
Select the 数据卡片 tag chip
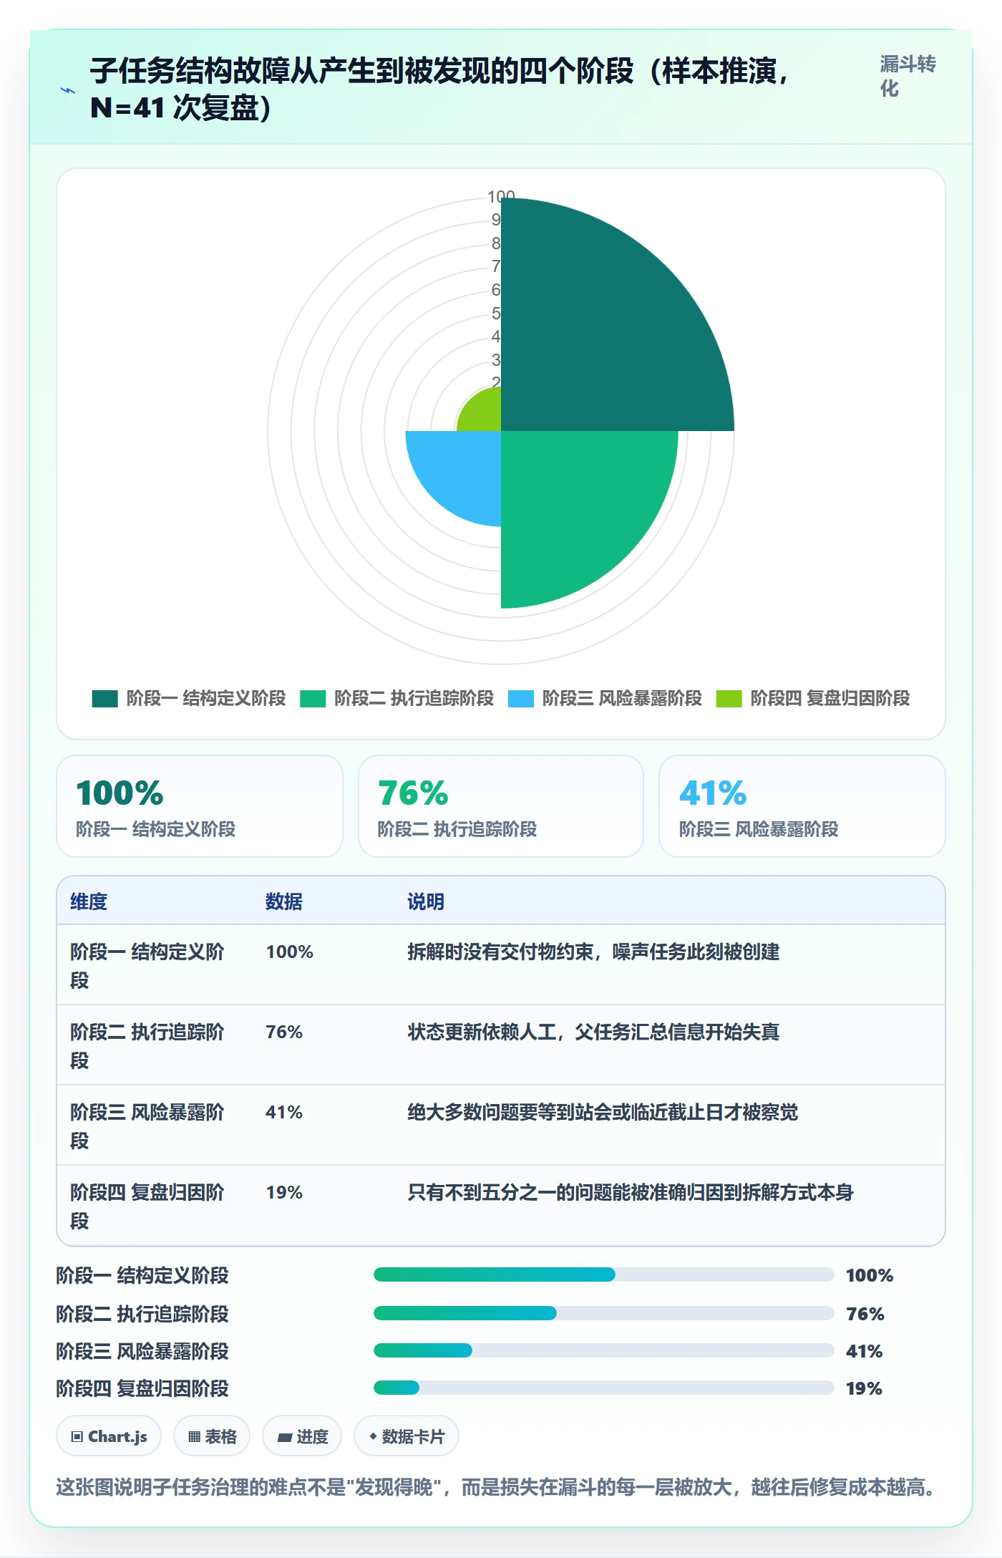tap(407, 1436)
